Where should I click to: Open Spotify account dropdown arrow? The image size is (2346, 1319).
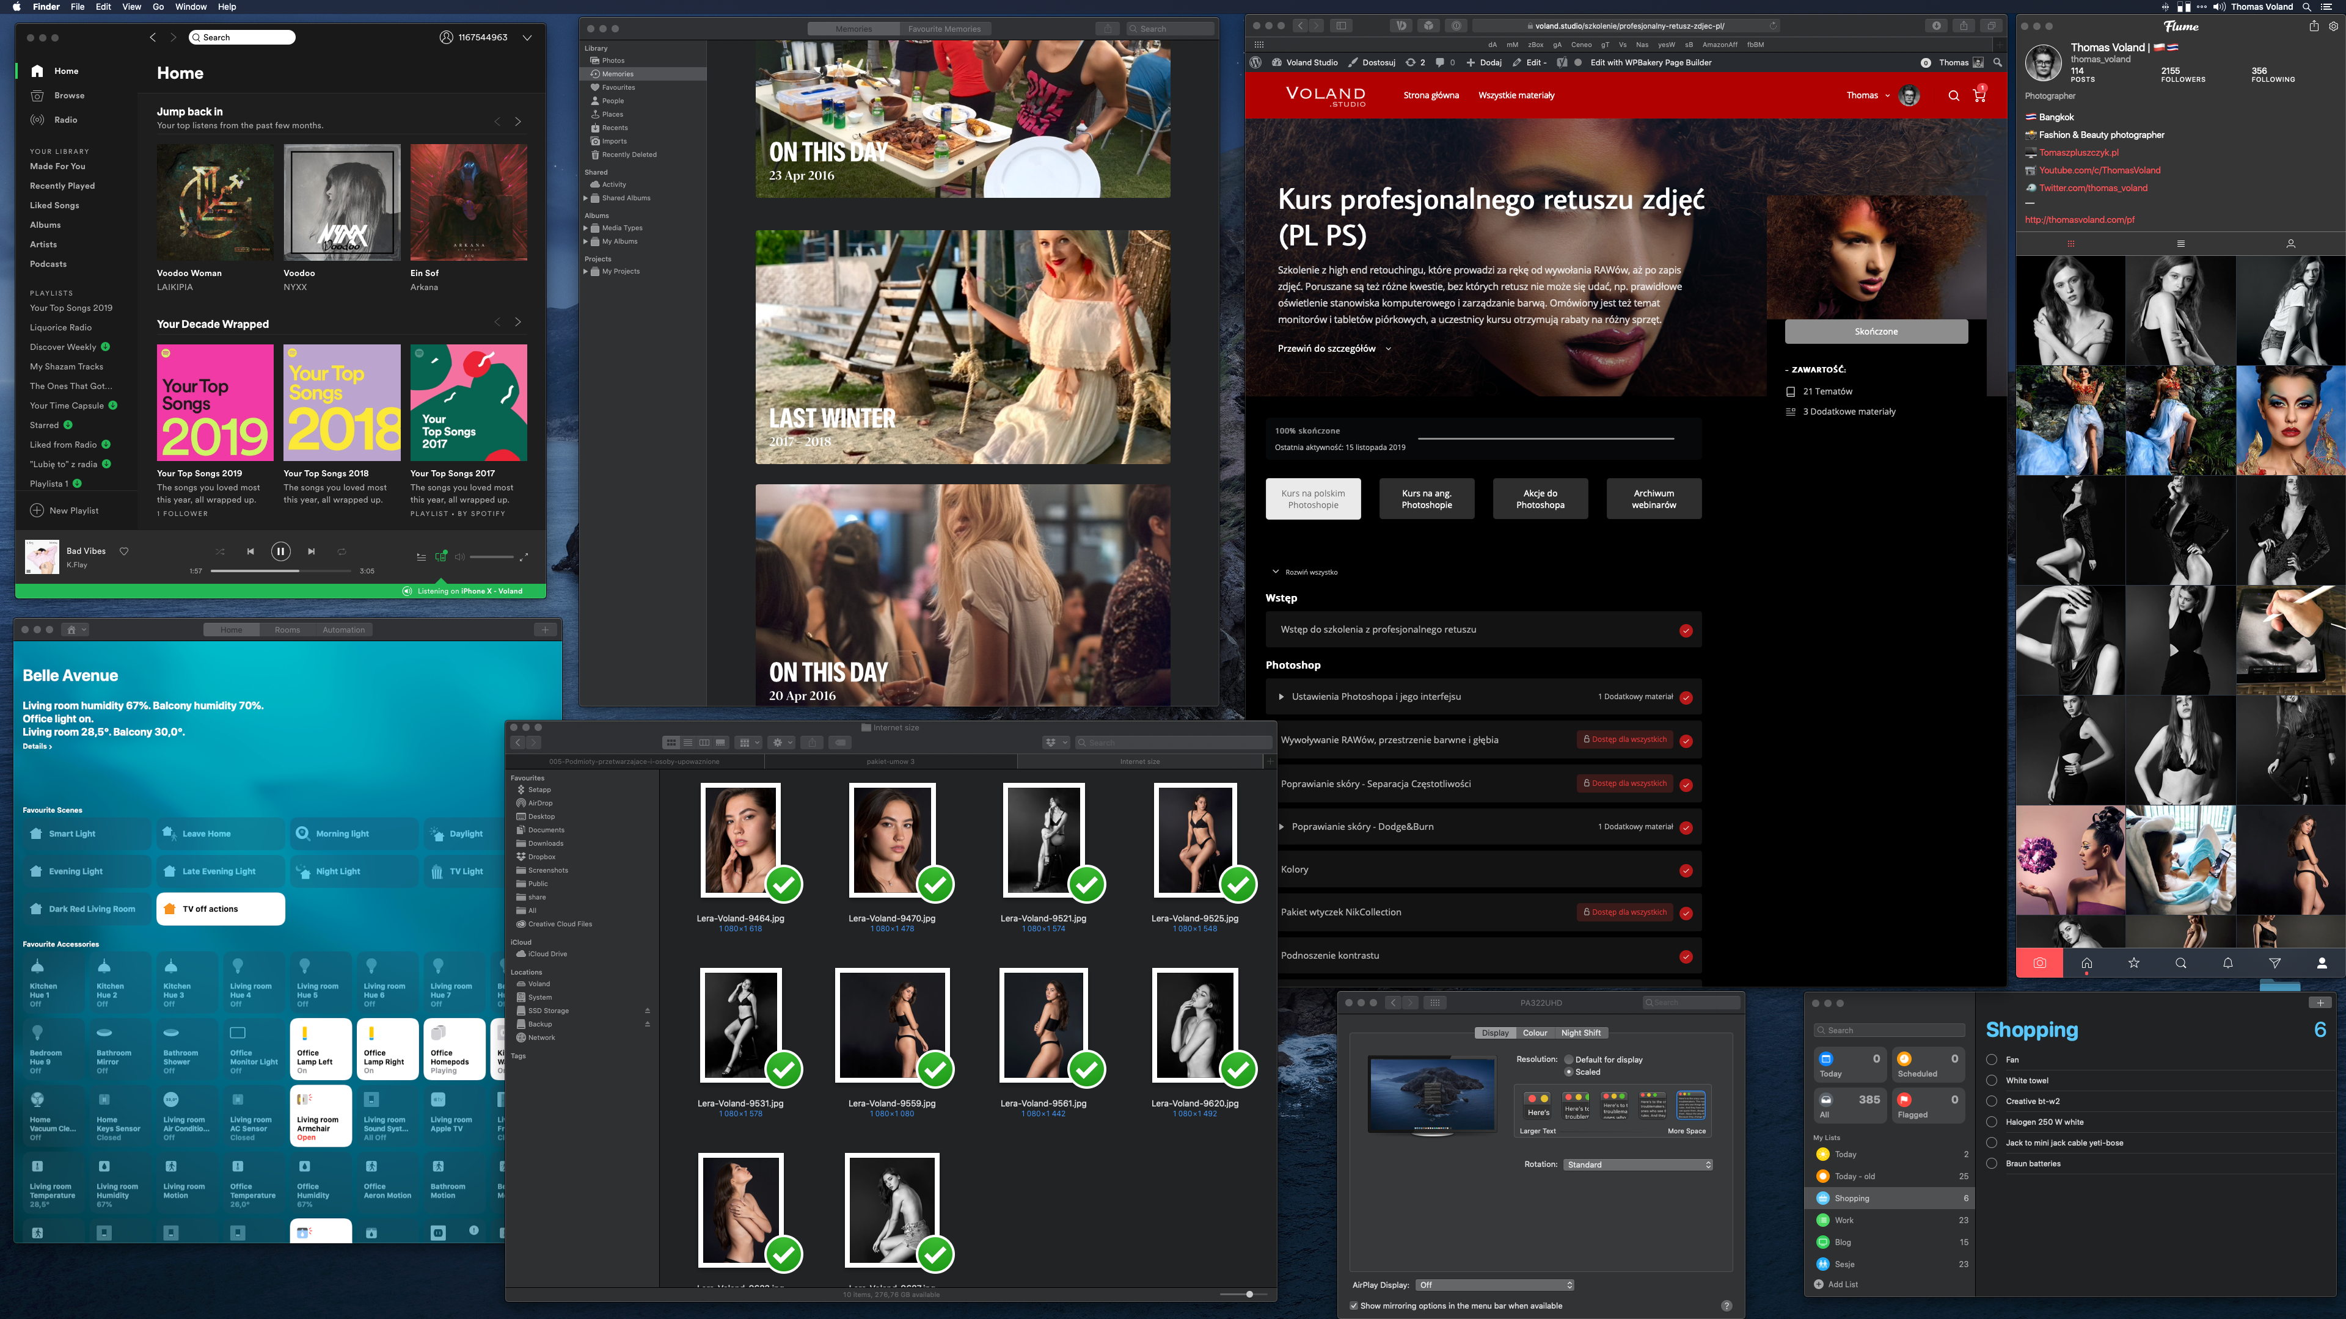tap(527, 37)
